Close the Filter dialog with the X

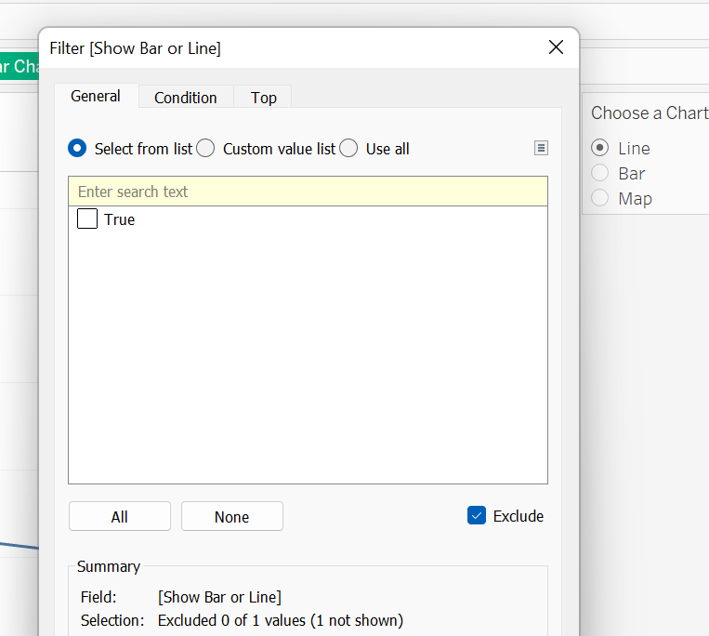pos(556,47)
